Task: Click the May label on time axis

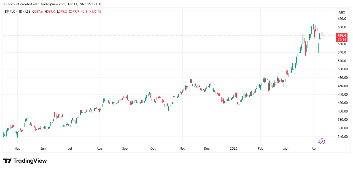Action: click(x=17, y=149)
